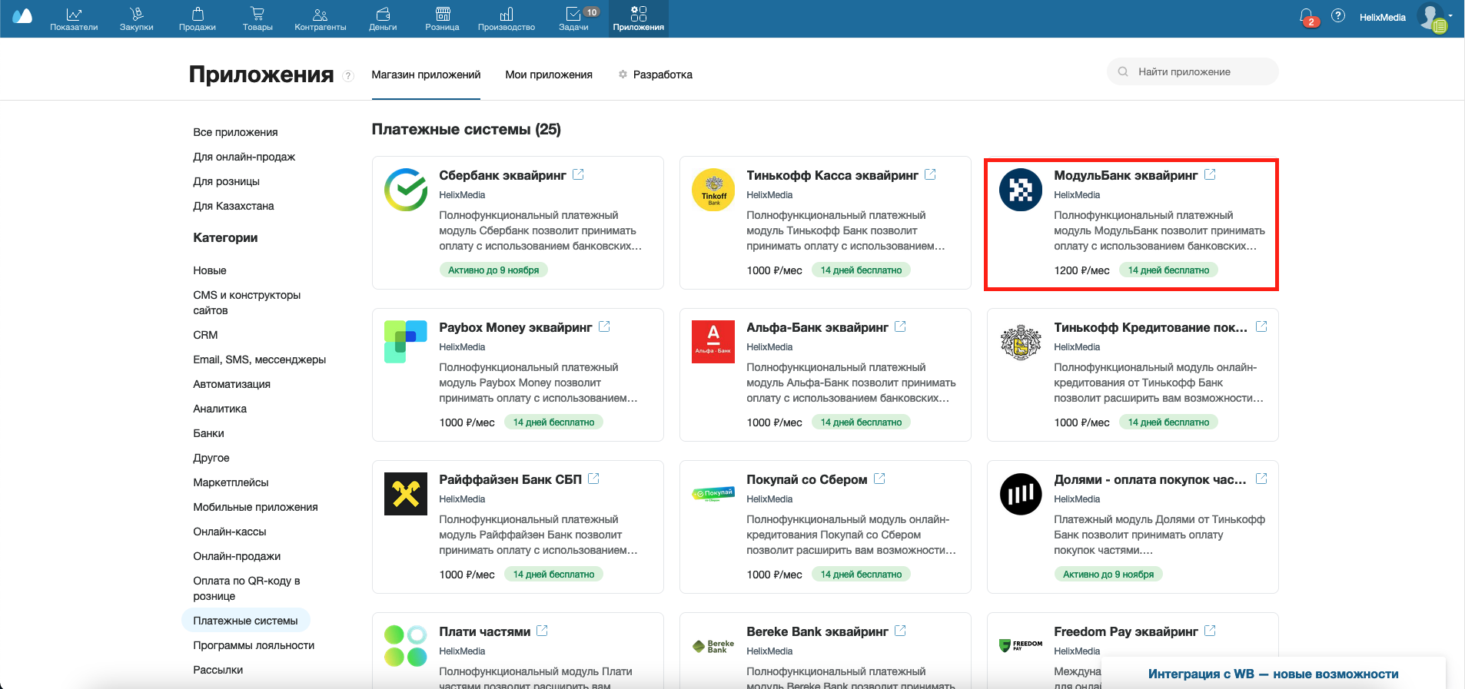Open the help question mark in top bar

pyautogui.click(x=1338, y=15)
